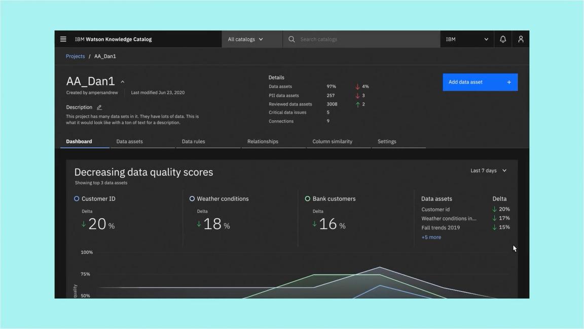Go to Projects breadcrumb link
This screenshot has height=329, width=584.
pos(75,56)
